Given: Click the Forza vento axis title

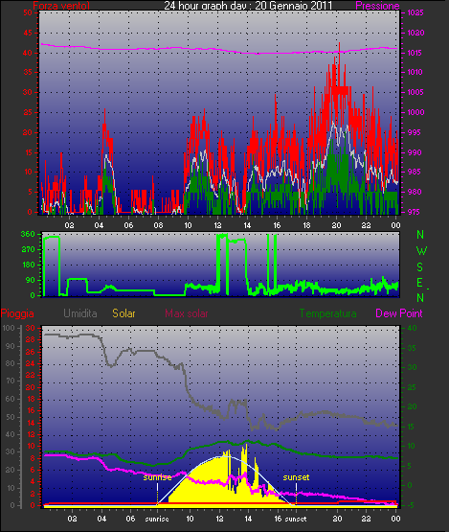Looking at the screenshot, I should click(61, 6).
